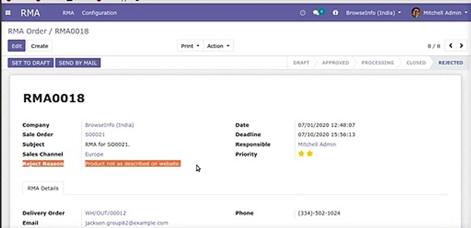Open the activities clock icon
Screen dimensions: 471x228
303,13
